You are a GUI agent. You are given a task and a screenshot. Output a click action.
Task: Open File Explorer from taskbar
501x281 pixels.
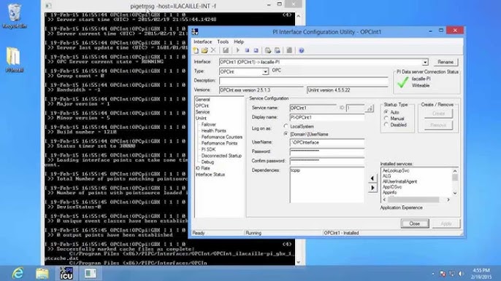(x=42, y=273)
